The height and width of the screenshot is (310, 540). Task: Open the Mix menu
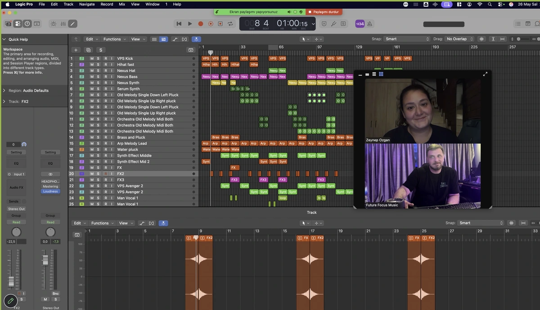click(122, 4)
